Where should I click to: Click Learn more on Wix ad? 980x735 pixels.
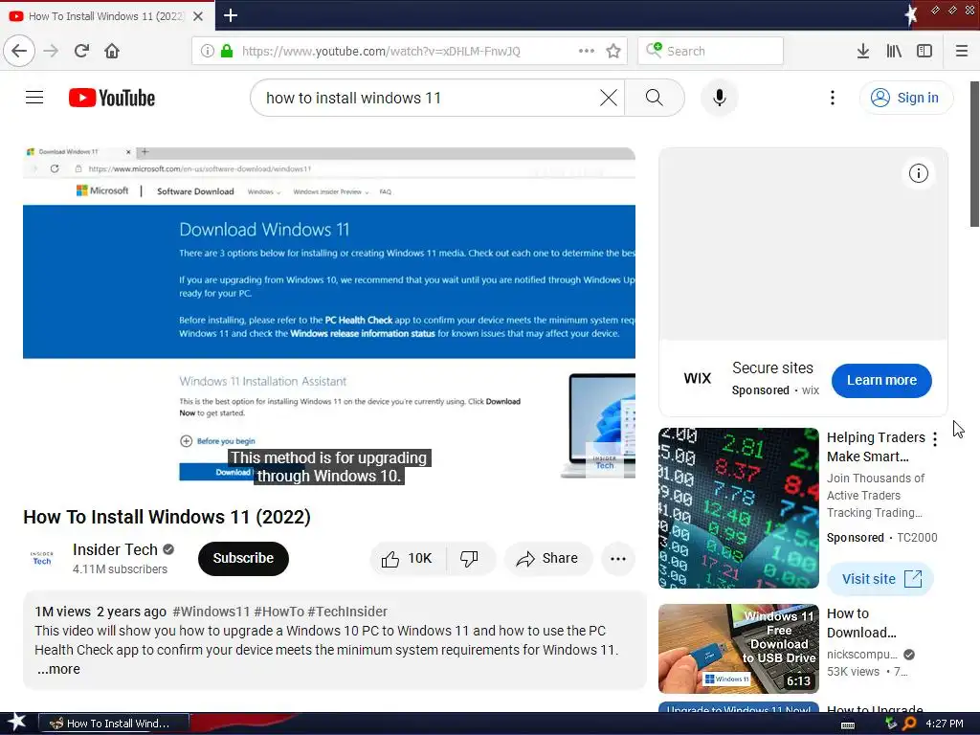(x=881, y=380)
